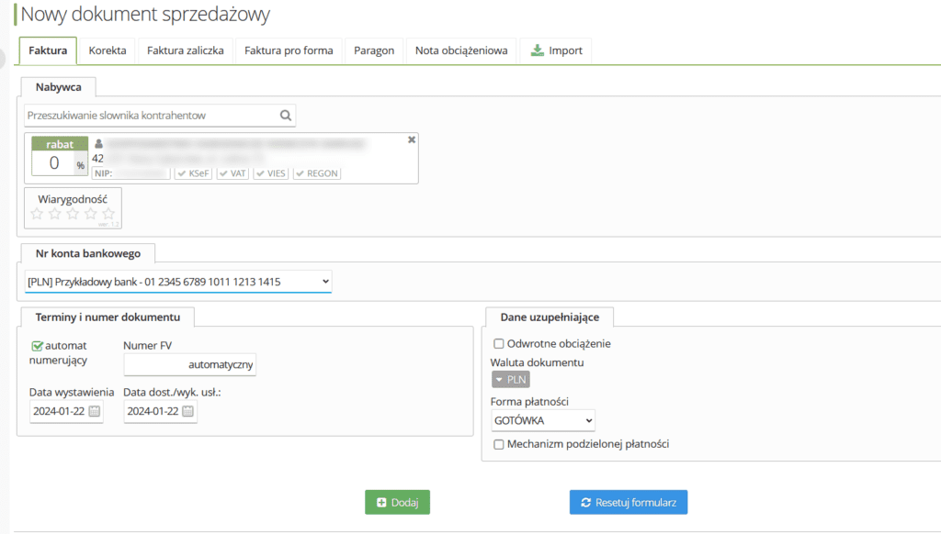Image resolution: width=941 pixels, height=534 pixels.
Task: Enable Odwrotne obciążenie checkbox
Action: click(x=499, y=344)
